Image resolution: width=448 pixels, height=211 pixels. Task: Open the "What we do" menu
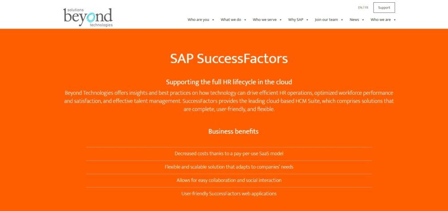coord(231,20)
